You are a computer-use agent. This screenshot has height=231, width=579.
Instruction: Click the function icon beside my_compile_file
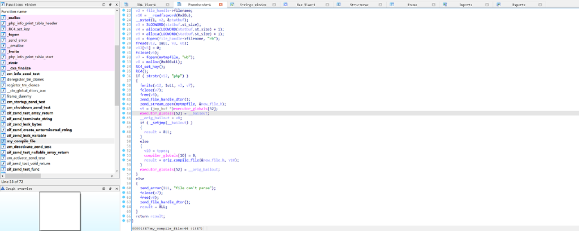pos(3,141)
